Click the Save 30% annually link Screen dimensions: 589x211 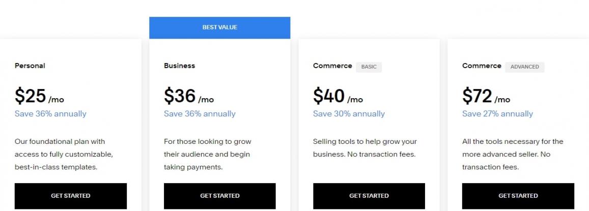coord(349,114)
